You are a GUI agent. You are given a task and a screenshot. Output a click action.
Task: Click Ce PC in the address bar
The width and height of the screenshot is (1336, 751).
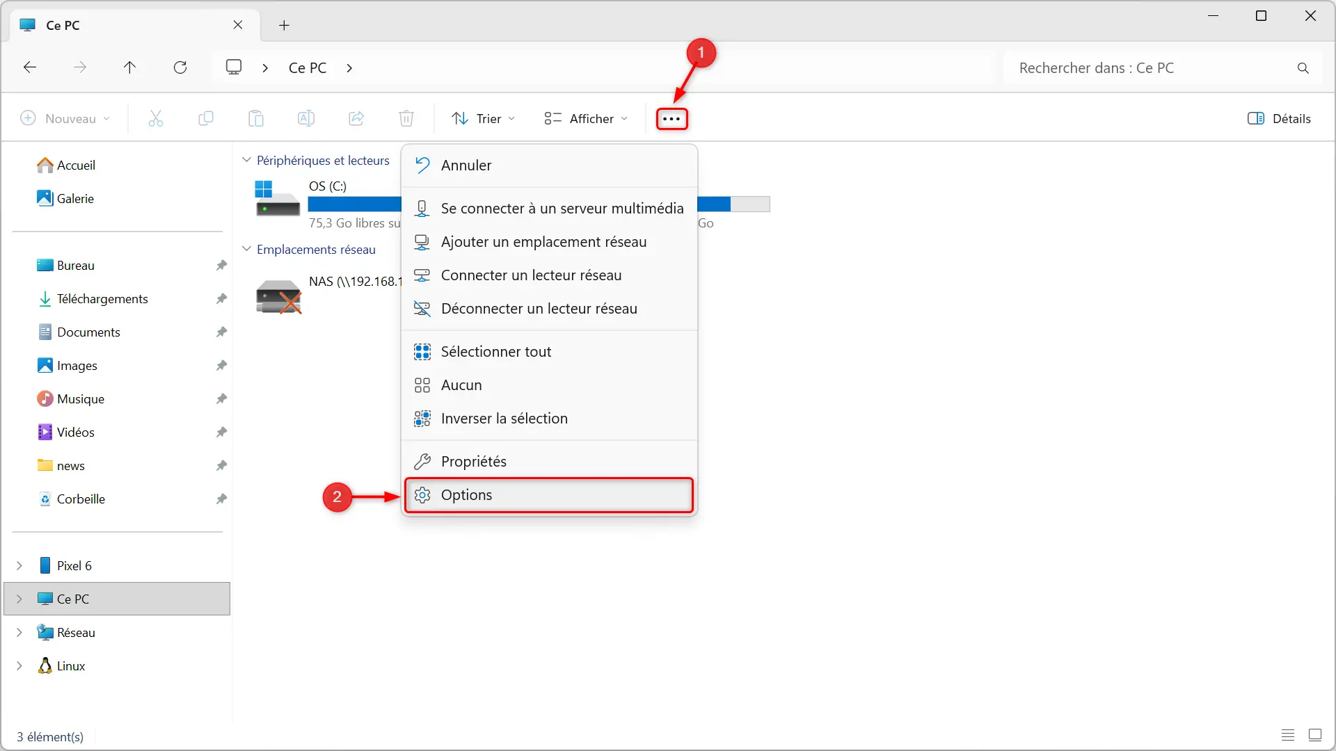coord(308,67)
